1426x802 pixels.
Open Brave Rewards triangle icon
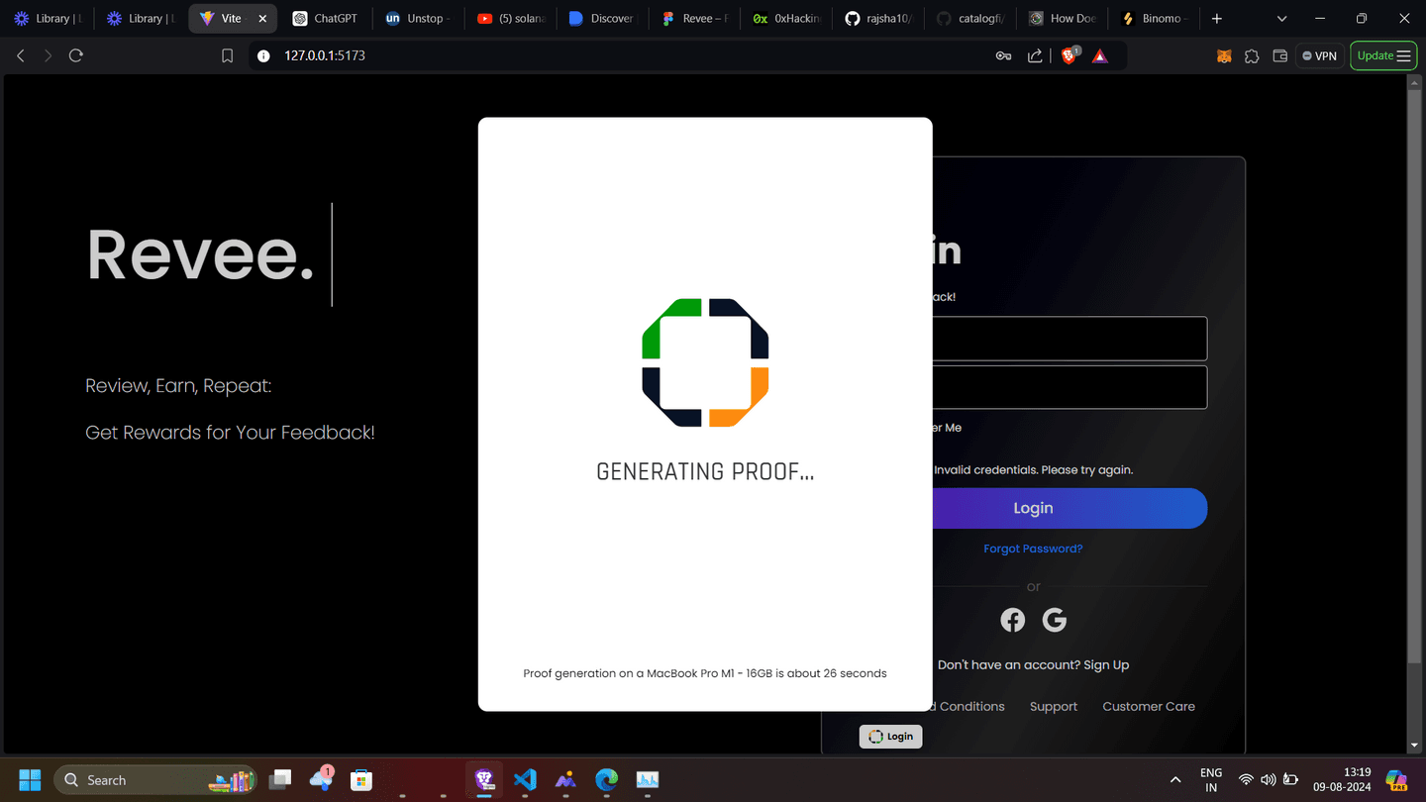click(1100, 56)
